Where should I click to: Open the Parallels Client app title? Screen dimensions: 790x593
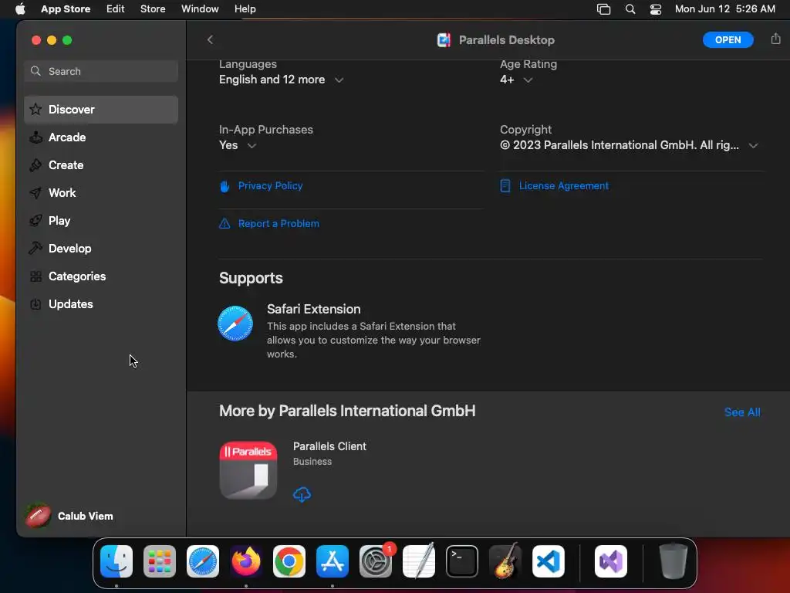[x=329, y=446]
